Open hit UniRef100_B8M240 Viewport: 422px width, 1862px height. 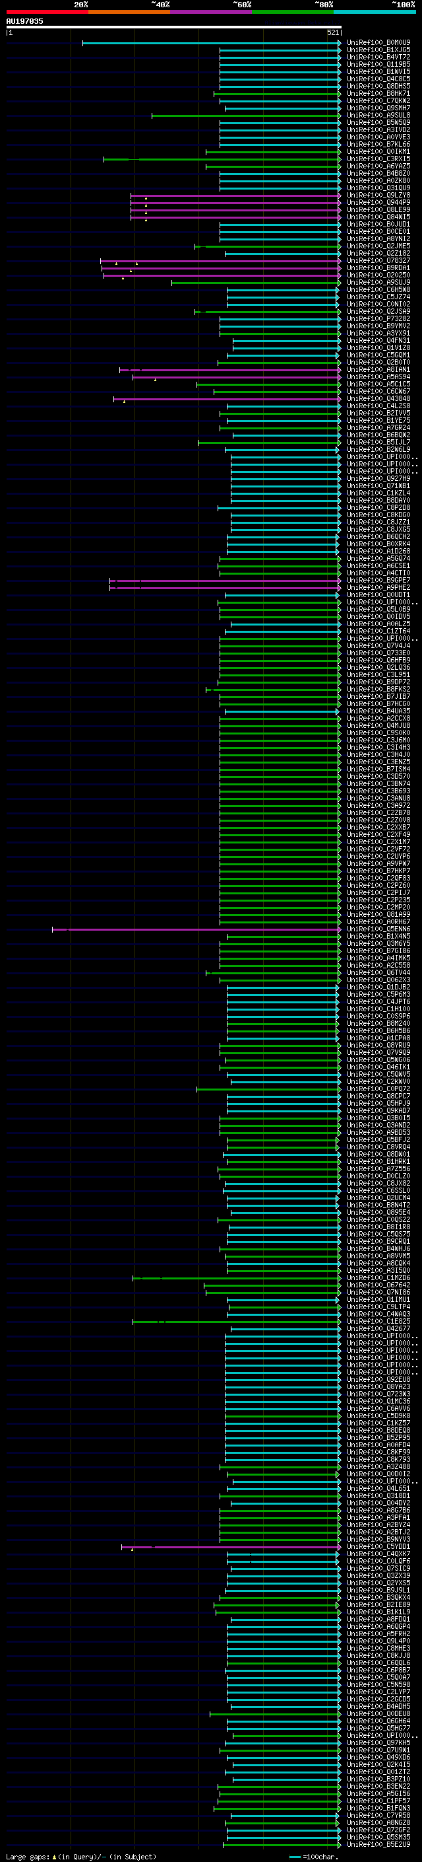[x=378, y=1024]
